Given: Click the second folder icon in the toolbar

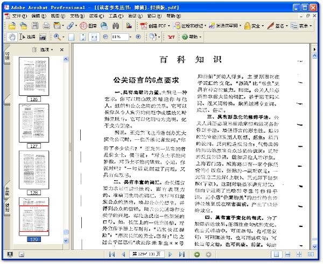Looking at the screenshot, I should point(24,26).
